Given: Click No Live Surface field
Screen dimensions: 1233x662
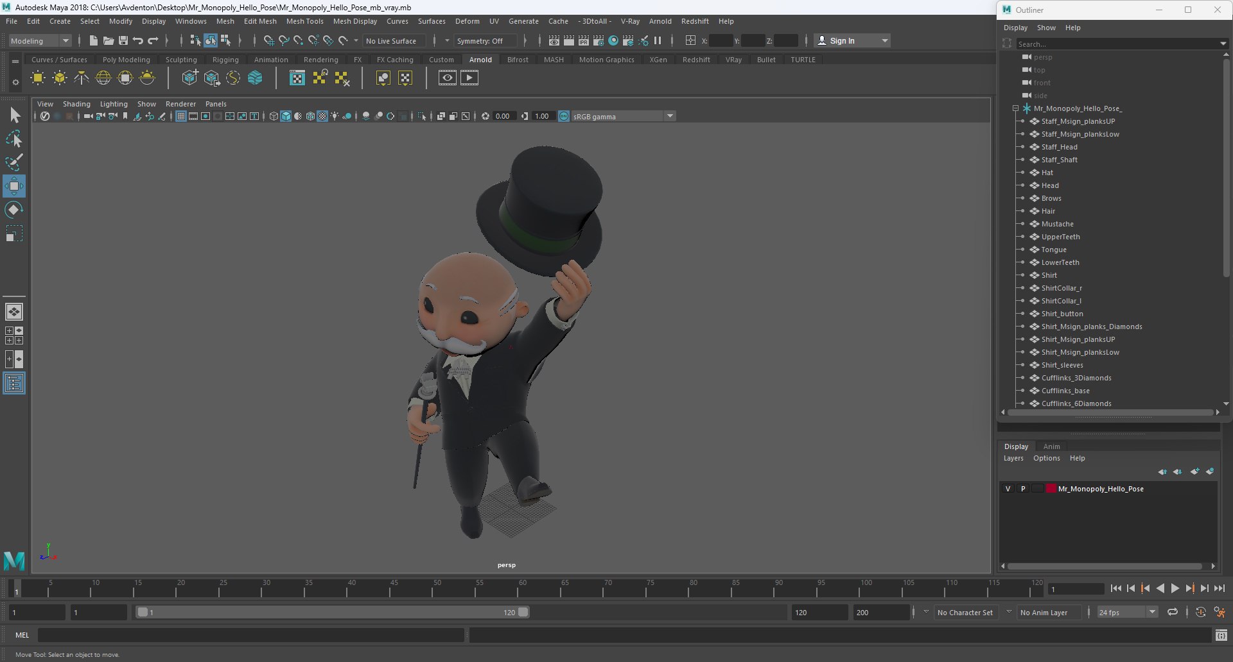Looking at the screenshot, I should [394, 40].
